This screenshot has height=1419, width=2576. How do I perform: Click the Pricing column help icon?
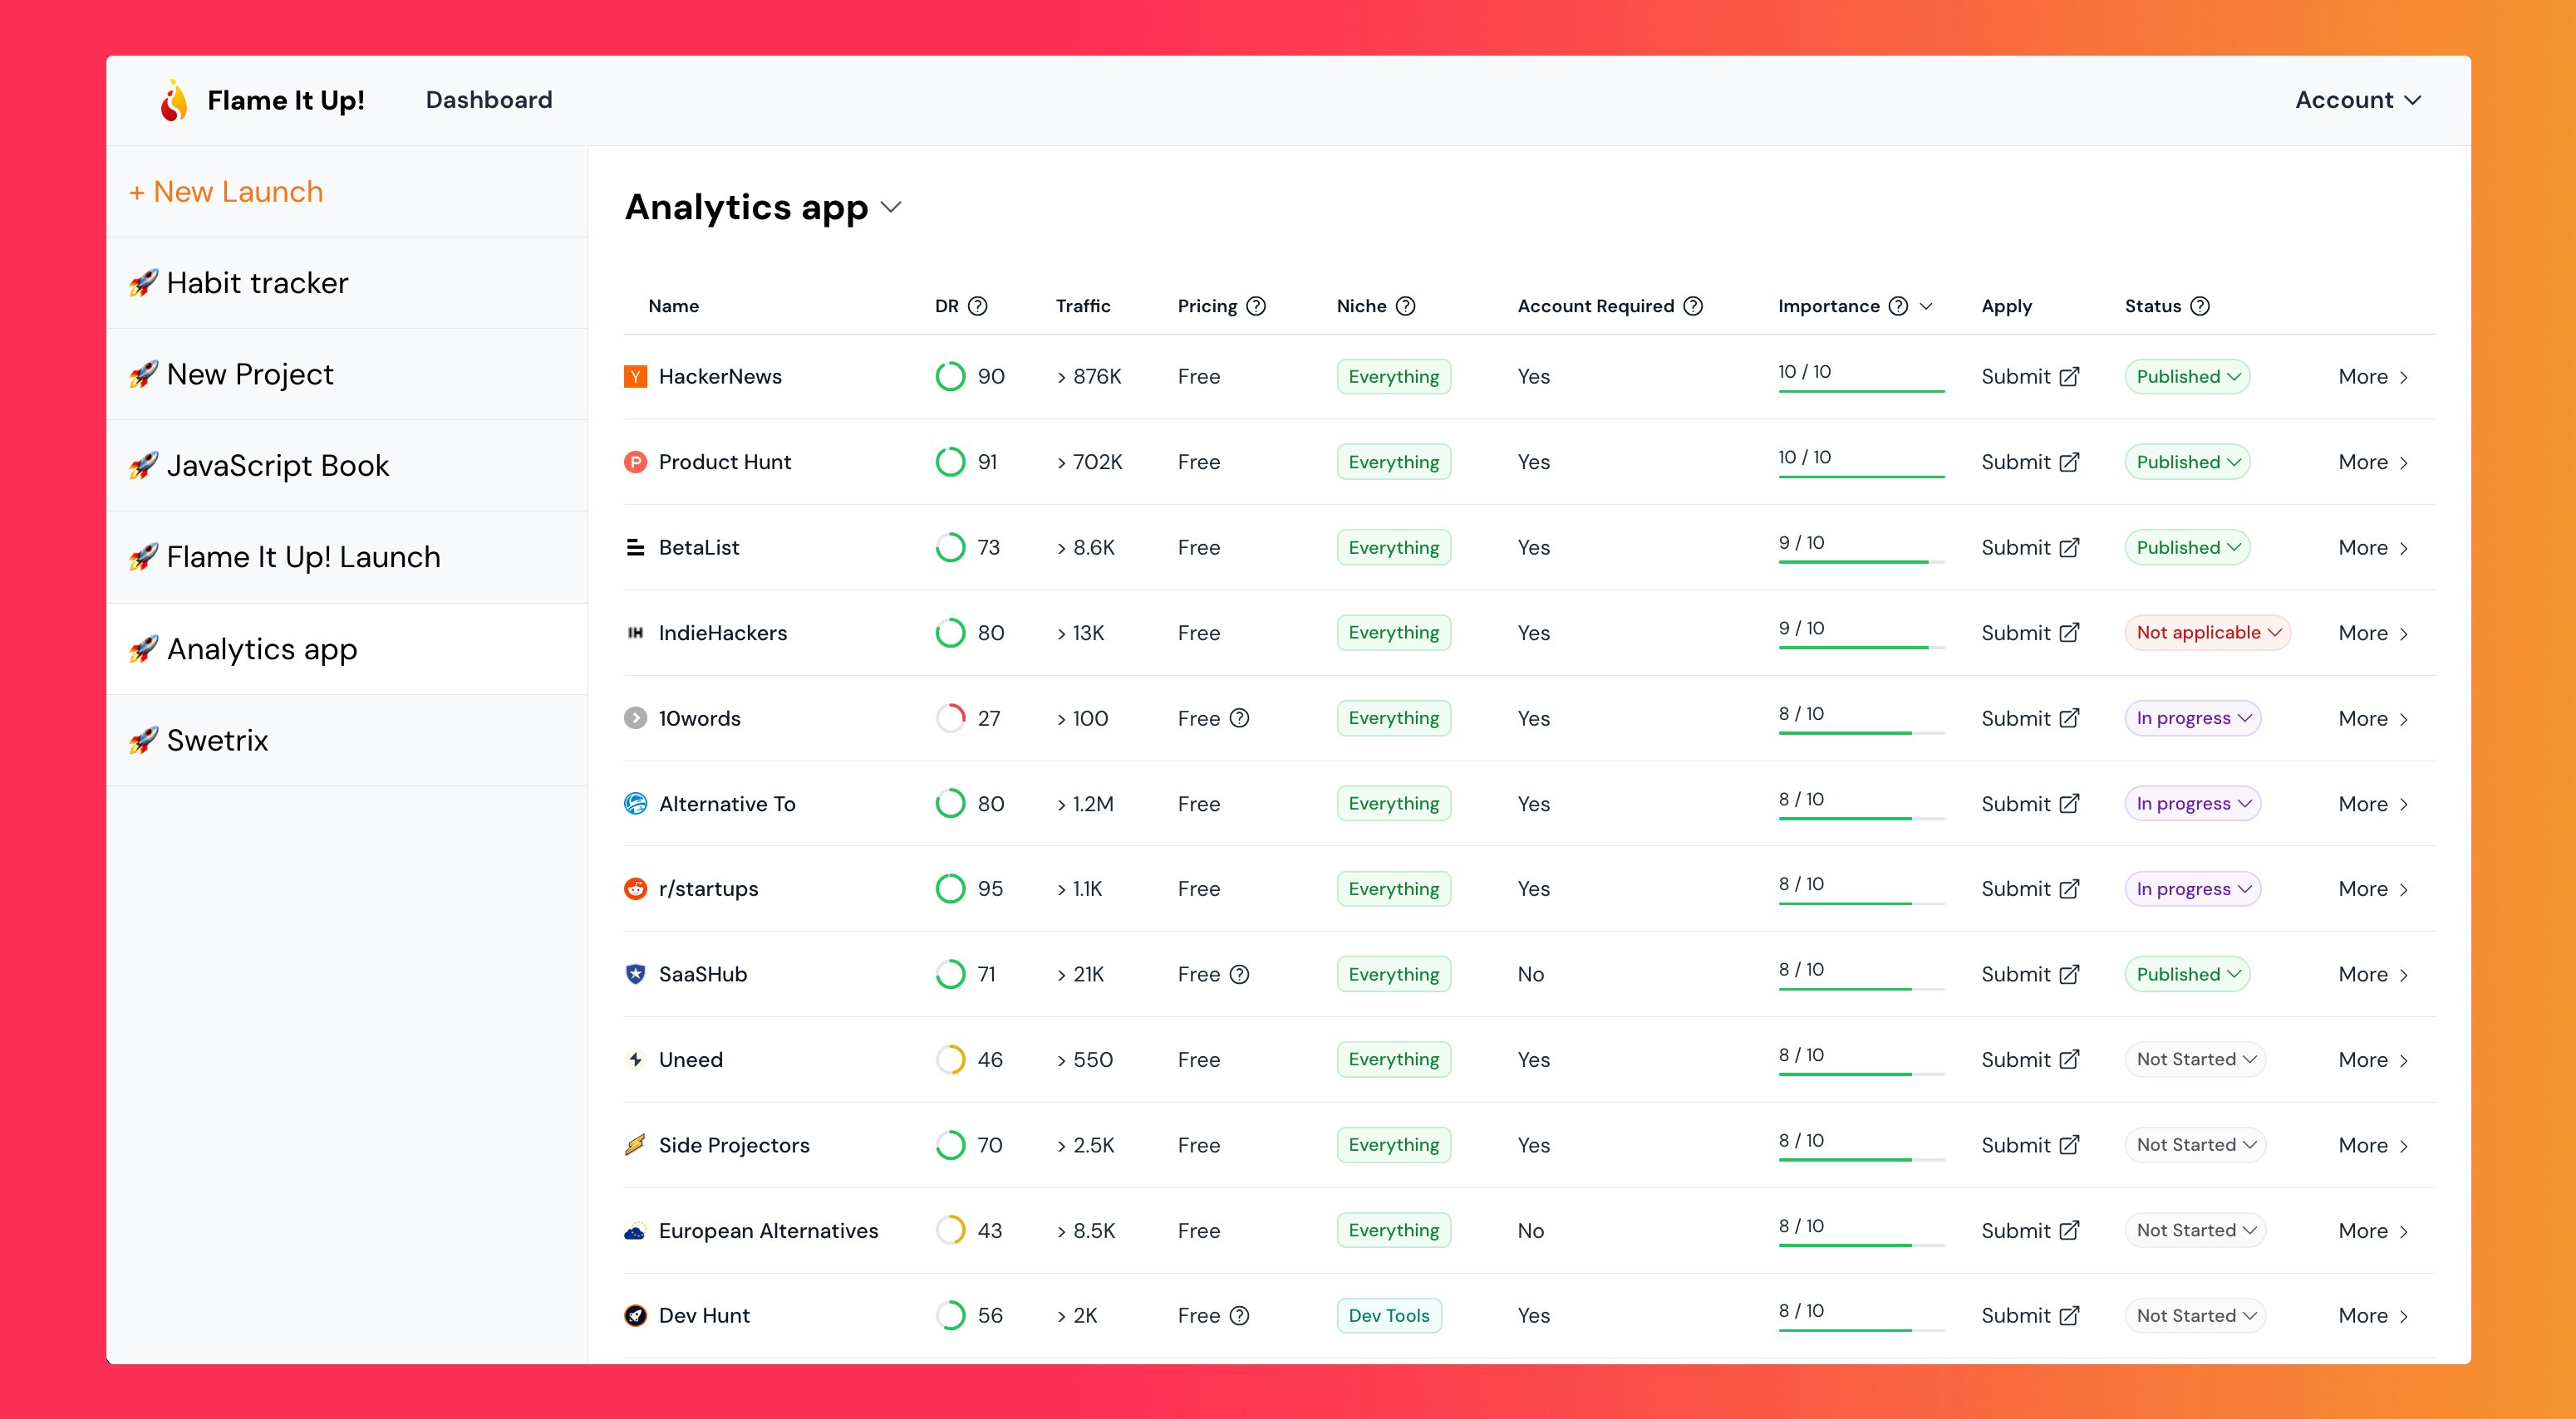click(1256, 306)
